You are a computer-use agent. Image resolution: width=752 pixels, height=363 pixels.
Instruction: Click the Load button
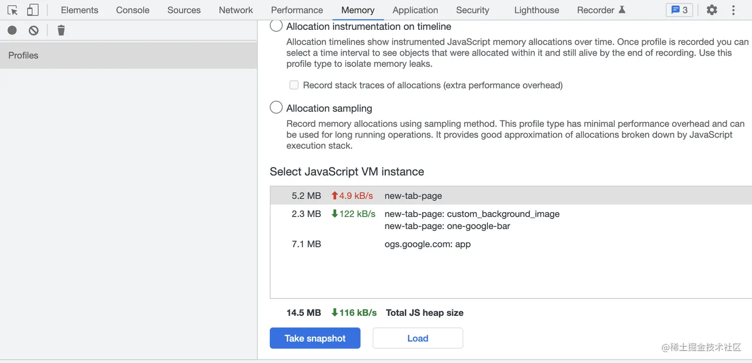click(418, 338)
